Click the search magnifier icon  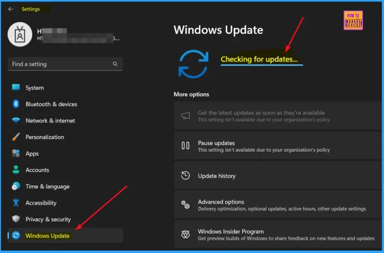pos(115,64)
